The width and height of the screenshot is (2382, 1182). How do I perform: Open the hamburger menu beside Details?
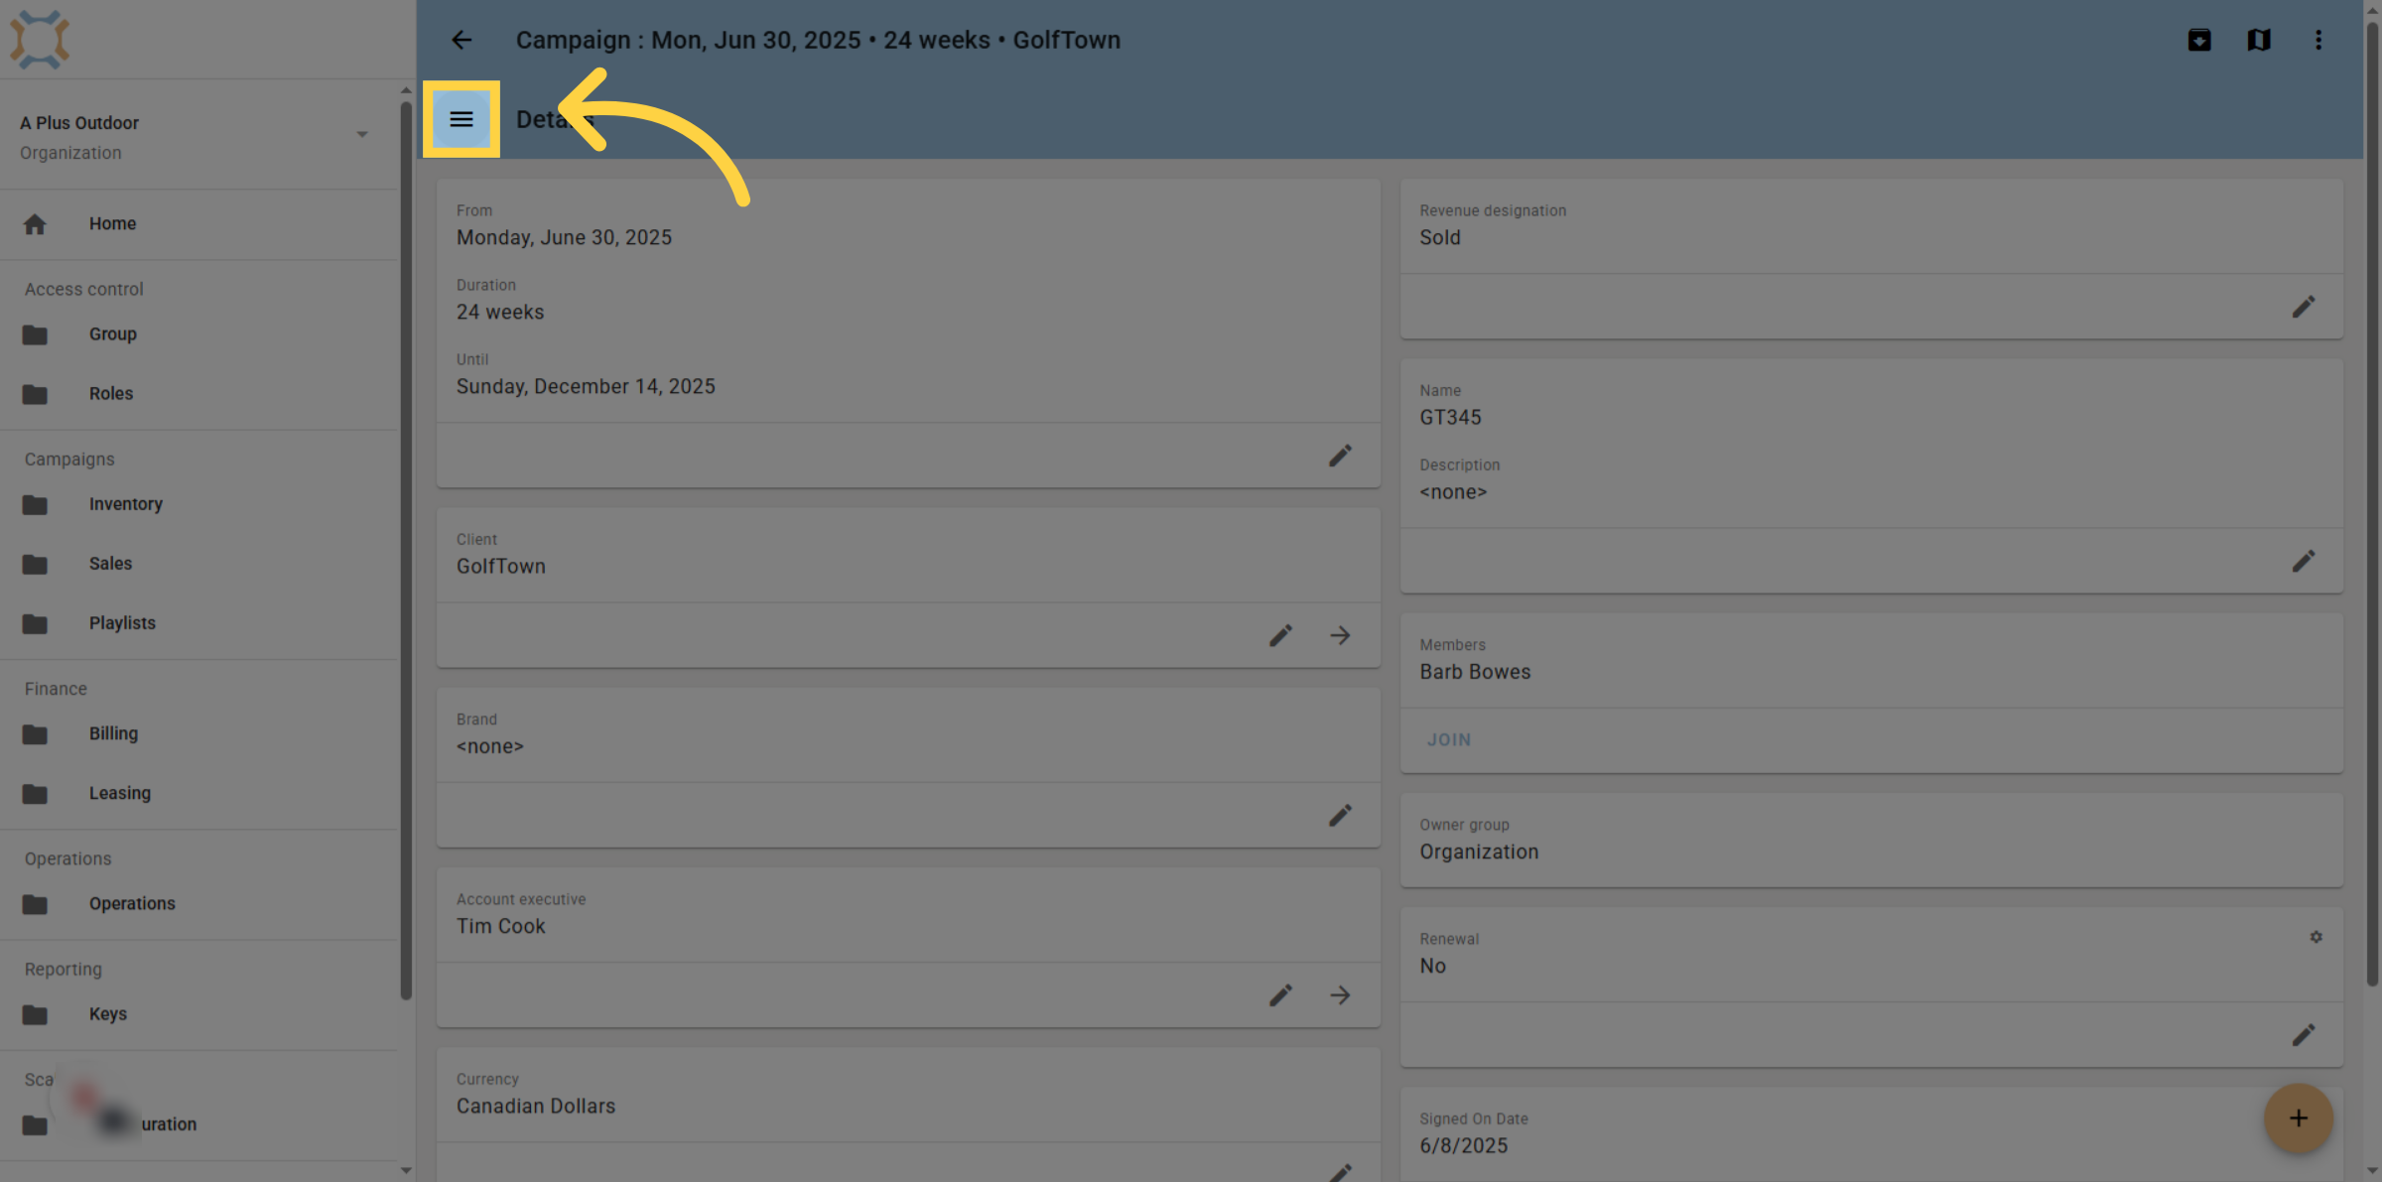pyautogui.click(x=462, y=119)
